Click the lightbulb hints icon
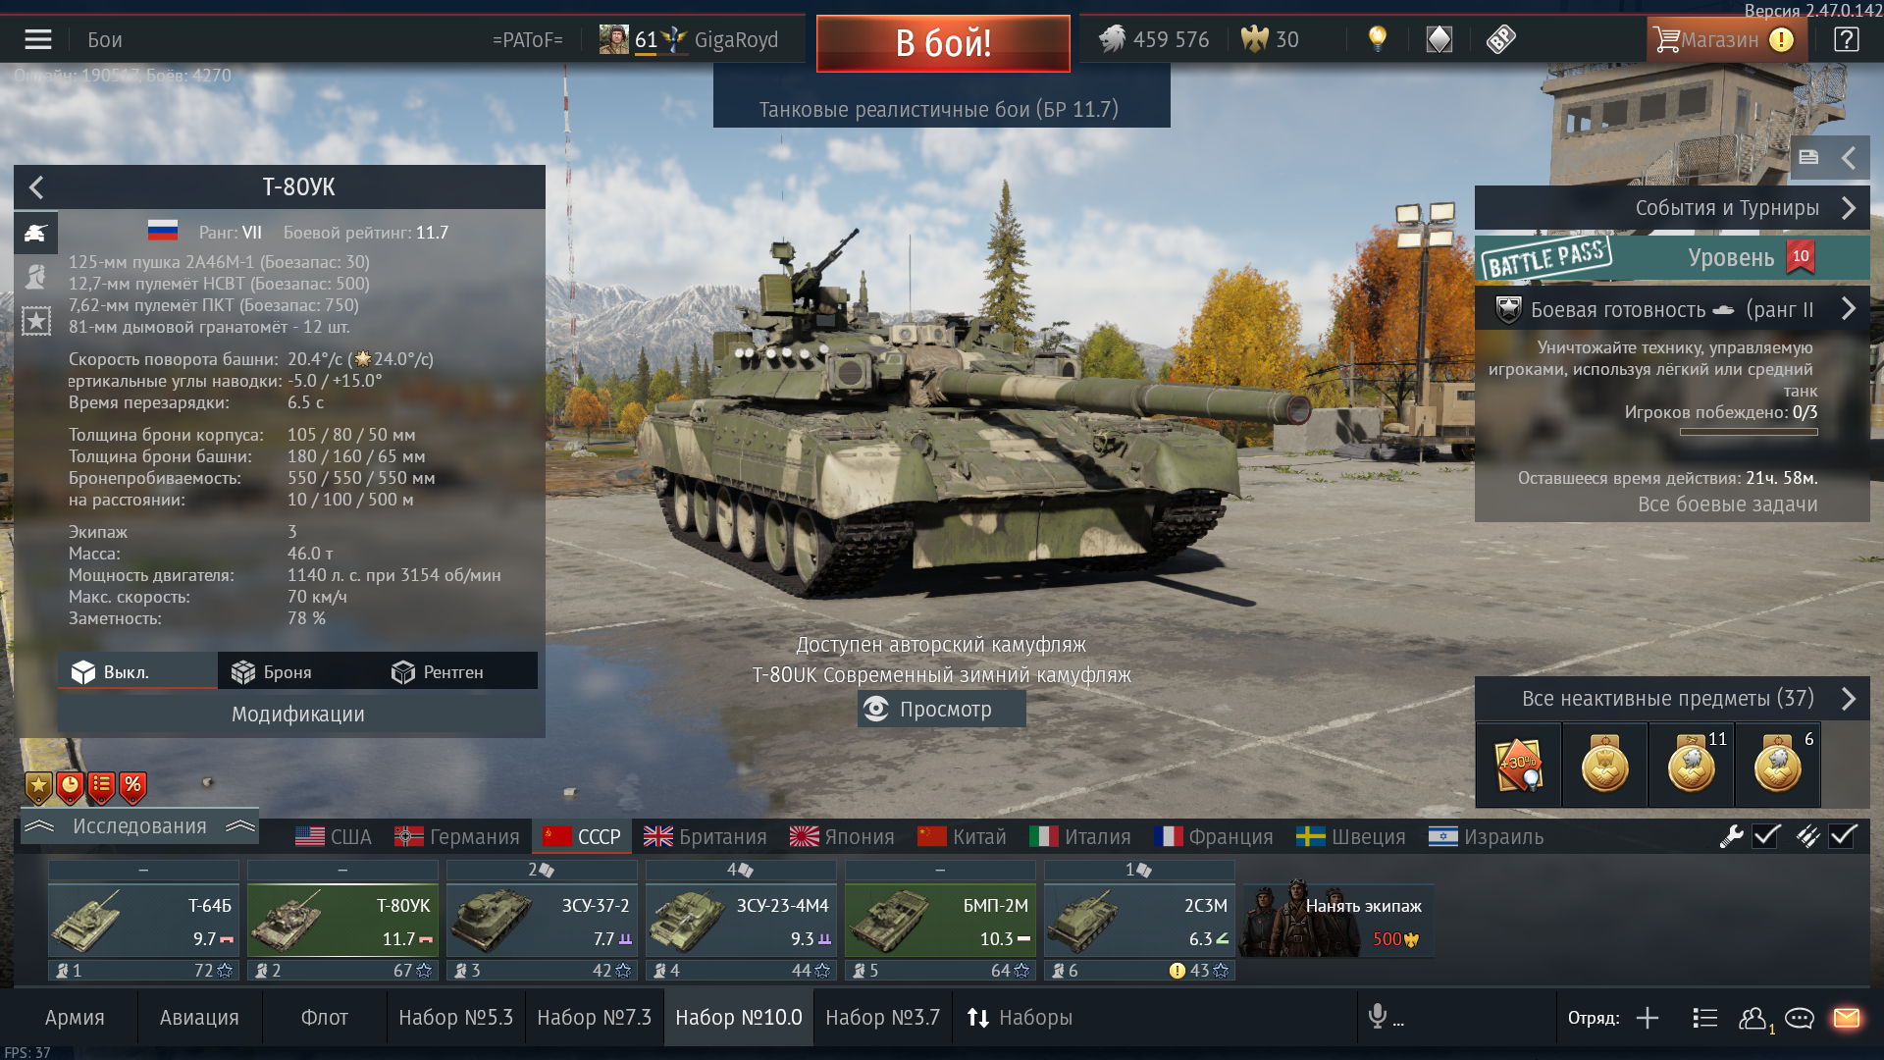 1378,39
